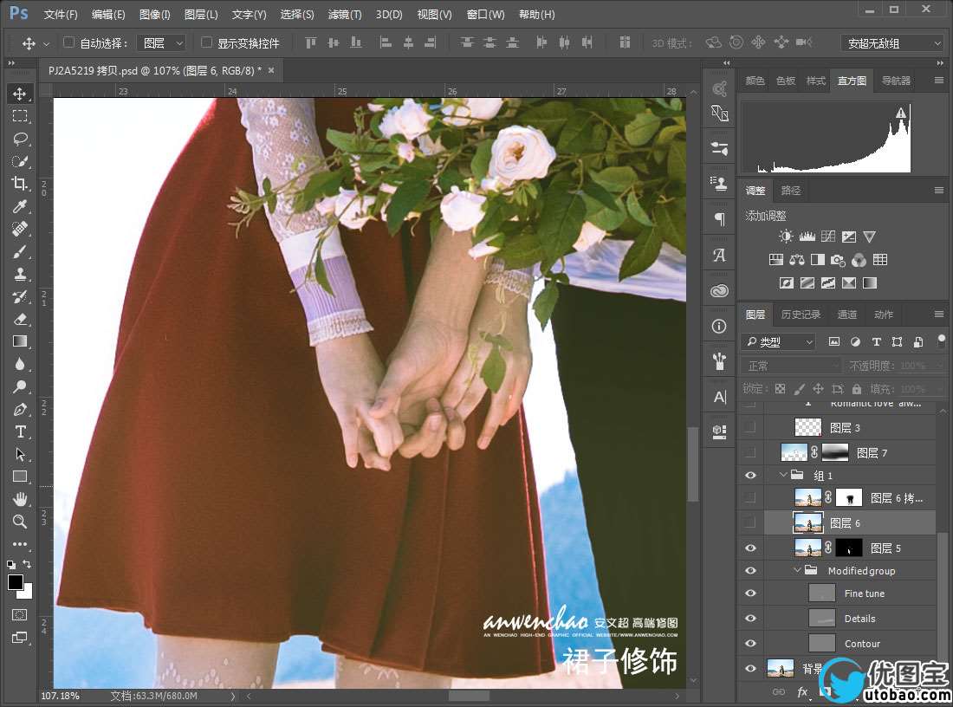
Task: Pick the Eyedropper tool
Action: (x=20, y=206)
